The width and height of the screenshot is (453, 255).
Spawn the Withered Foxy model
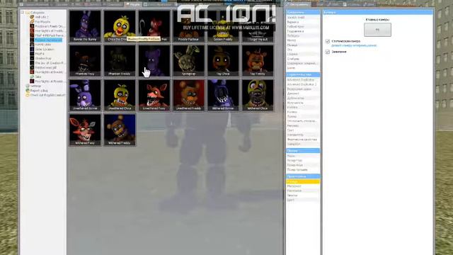coord(85,130)
